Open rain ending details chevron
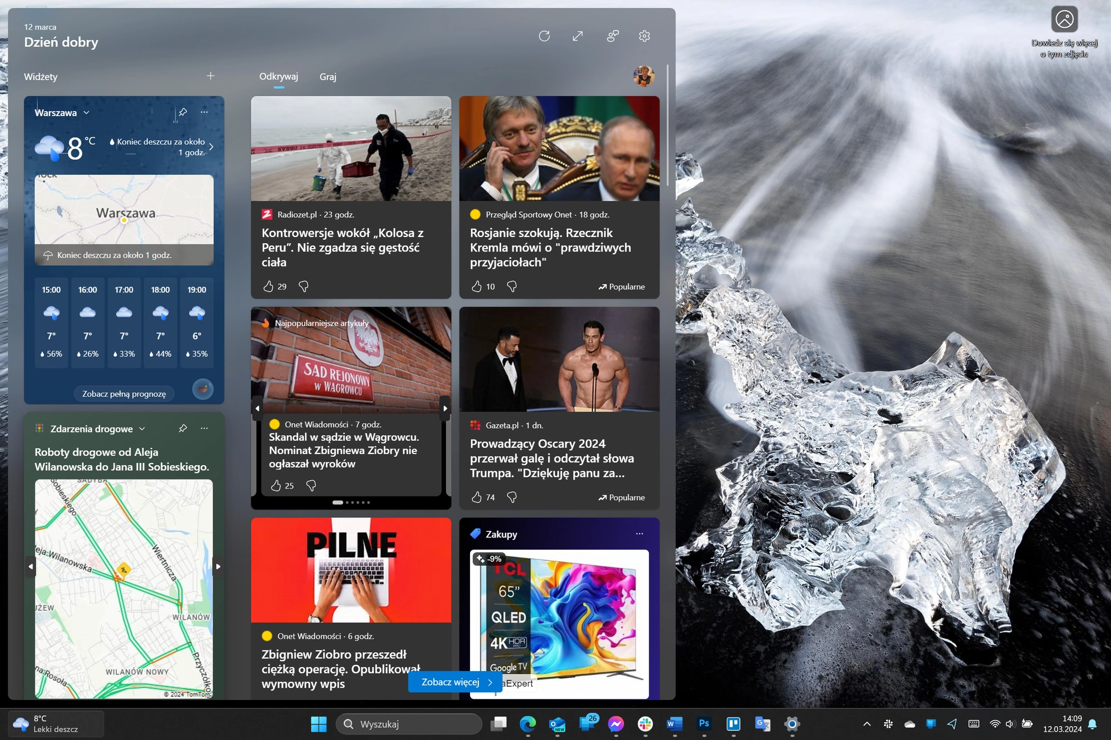1111x740 pixels. coord(211,147)
